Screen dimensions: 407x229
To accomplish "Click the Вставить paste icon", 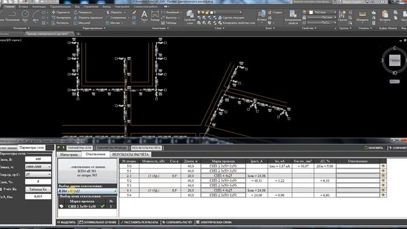I will coord(385,15).
